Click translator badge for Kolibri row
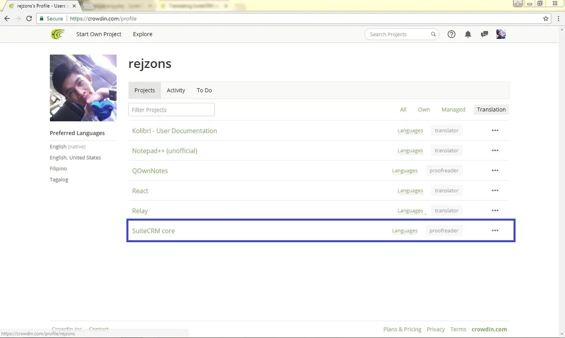 447,131
